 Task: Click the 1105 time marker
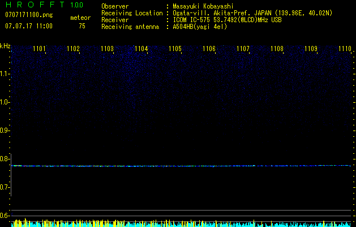175,49
